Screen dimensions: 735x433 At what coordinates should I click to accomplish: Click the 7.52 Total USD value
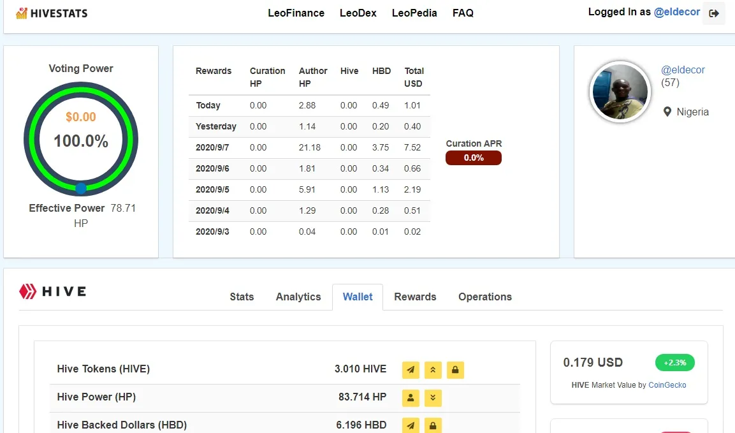click(412, 148)
